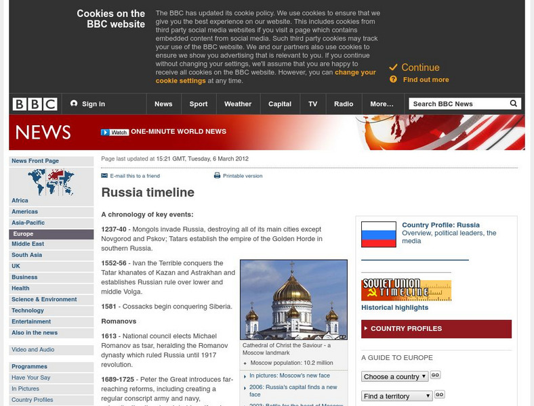Open the Sport tab
The width and height of the screenshot is (534, 406).
point(199,104)
